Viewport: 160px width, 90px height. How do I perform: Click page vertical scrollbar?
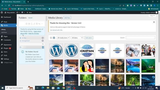point(159,38)
